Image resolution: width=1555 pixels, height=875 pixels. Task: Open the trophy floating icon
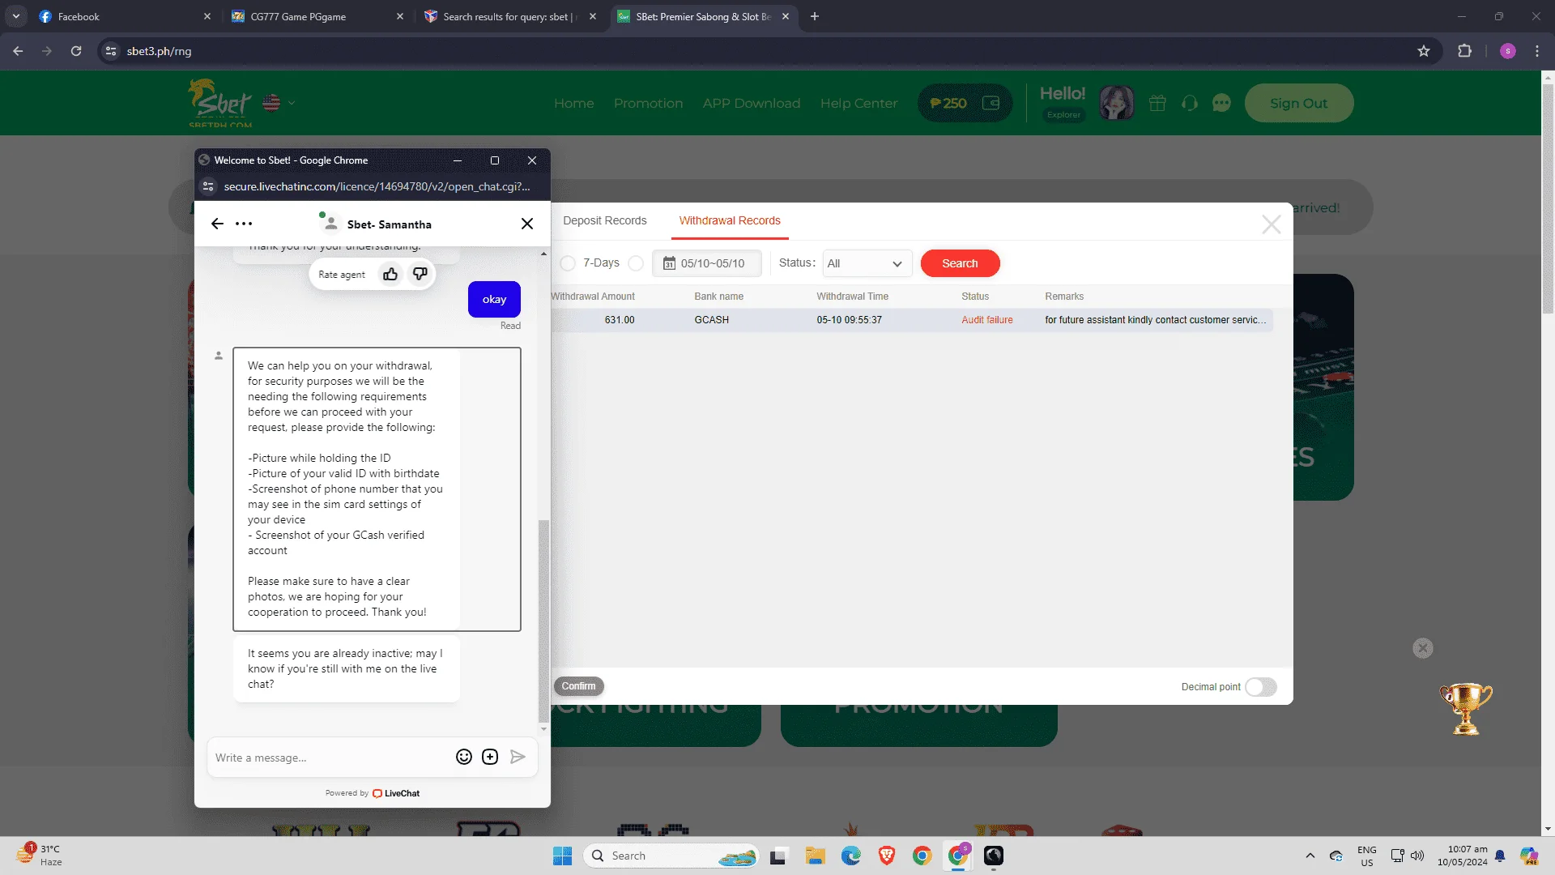pyautogui.click(x=1466, y=709)
